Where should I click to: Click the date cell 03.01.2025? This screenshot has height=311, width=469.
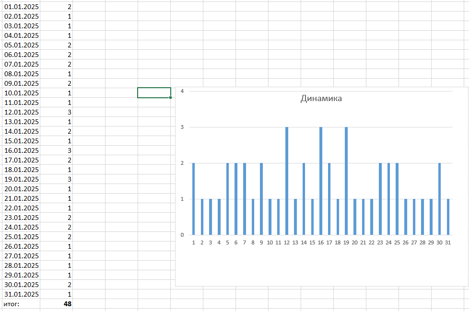coord(21,26)
